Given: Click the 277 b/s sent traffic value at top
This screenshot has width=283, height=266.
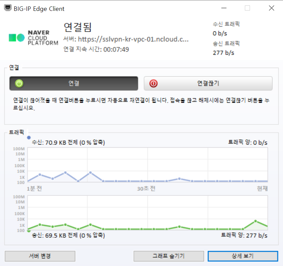Looking at the screenshot, I should (x=223, y=53).
